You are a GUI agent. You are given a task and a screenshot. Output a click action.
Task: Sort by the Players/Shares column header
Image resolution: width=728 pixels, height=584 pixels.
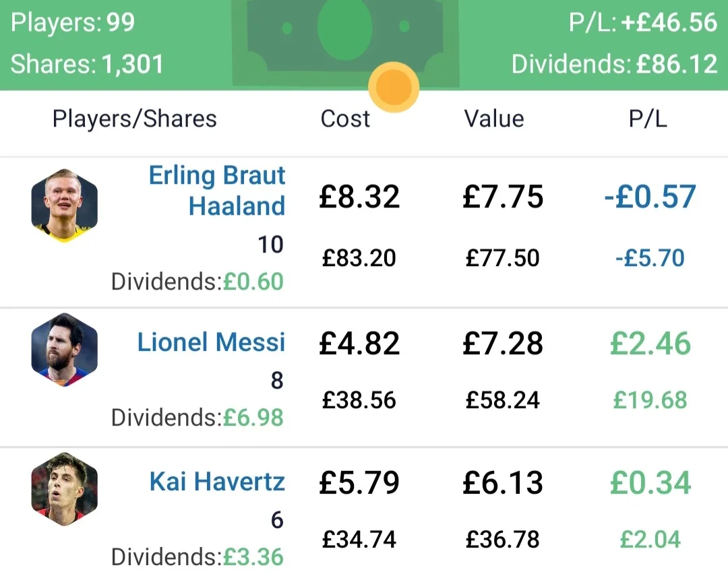[135, 119]
